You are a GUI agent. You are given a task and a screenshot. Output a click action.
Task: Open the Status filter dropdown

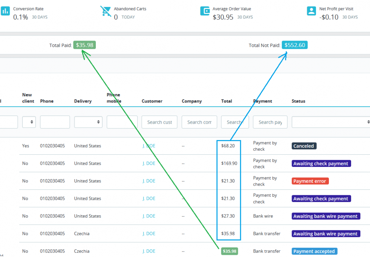coord(331,122)
